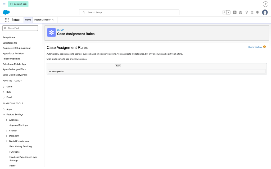Image resolution: width=271 pixels, height=169 pixels.
Task: Click the Case Assignment Rules gear icon
Action: [x=52, y=32]
